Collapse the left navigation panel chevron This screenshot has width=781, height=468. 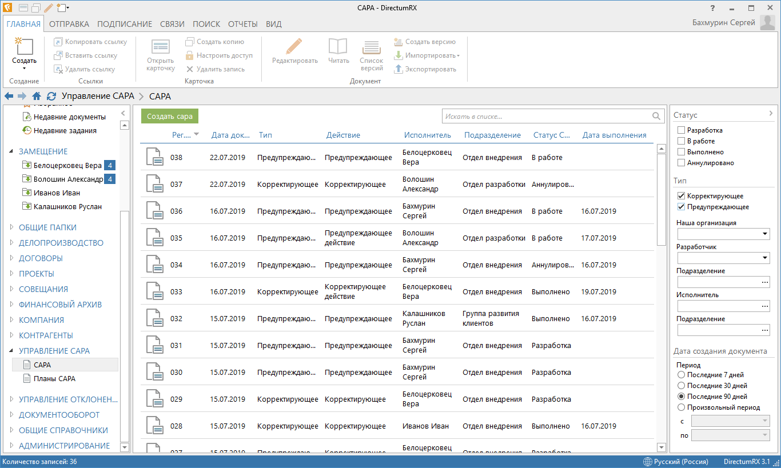pos(123,113)
